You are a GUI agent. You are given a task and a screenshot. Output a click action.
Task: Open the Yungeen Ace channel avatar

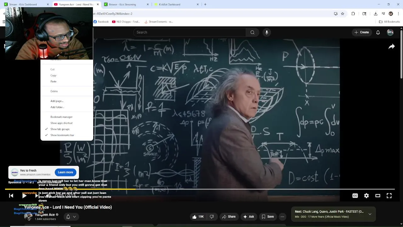click(x=28, y=217)
